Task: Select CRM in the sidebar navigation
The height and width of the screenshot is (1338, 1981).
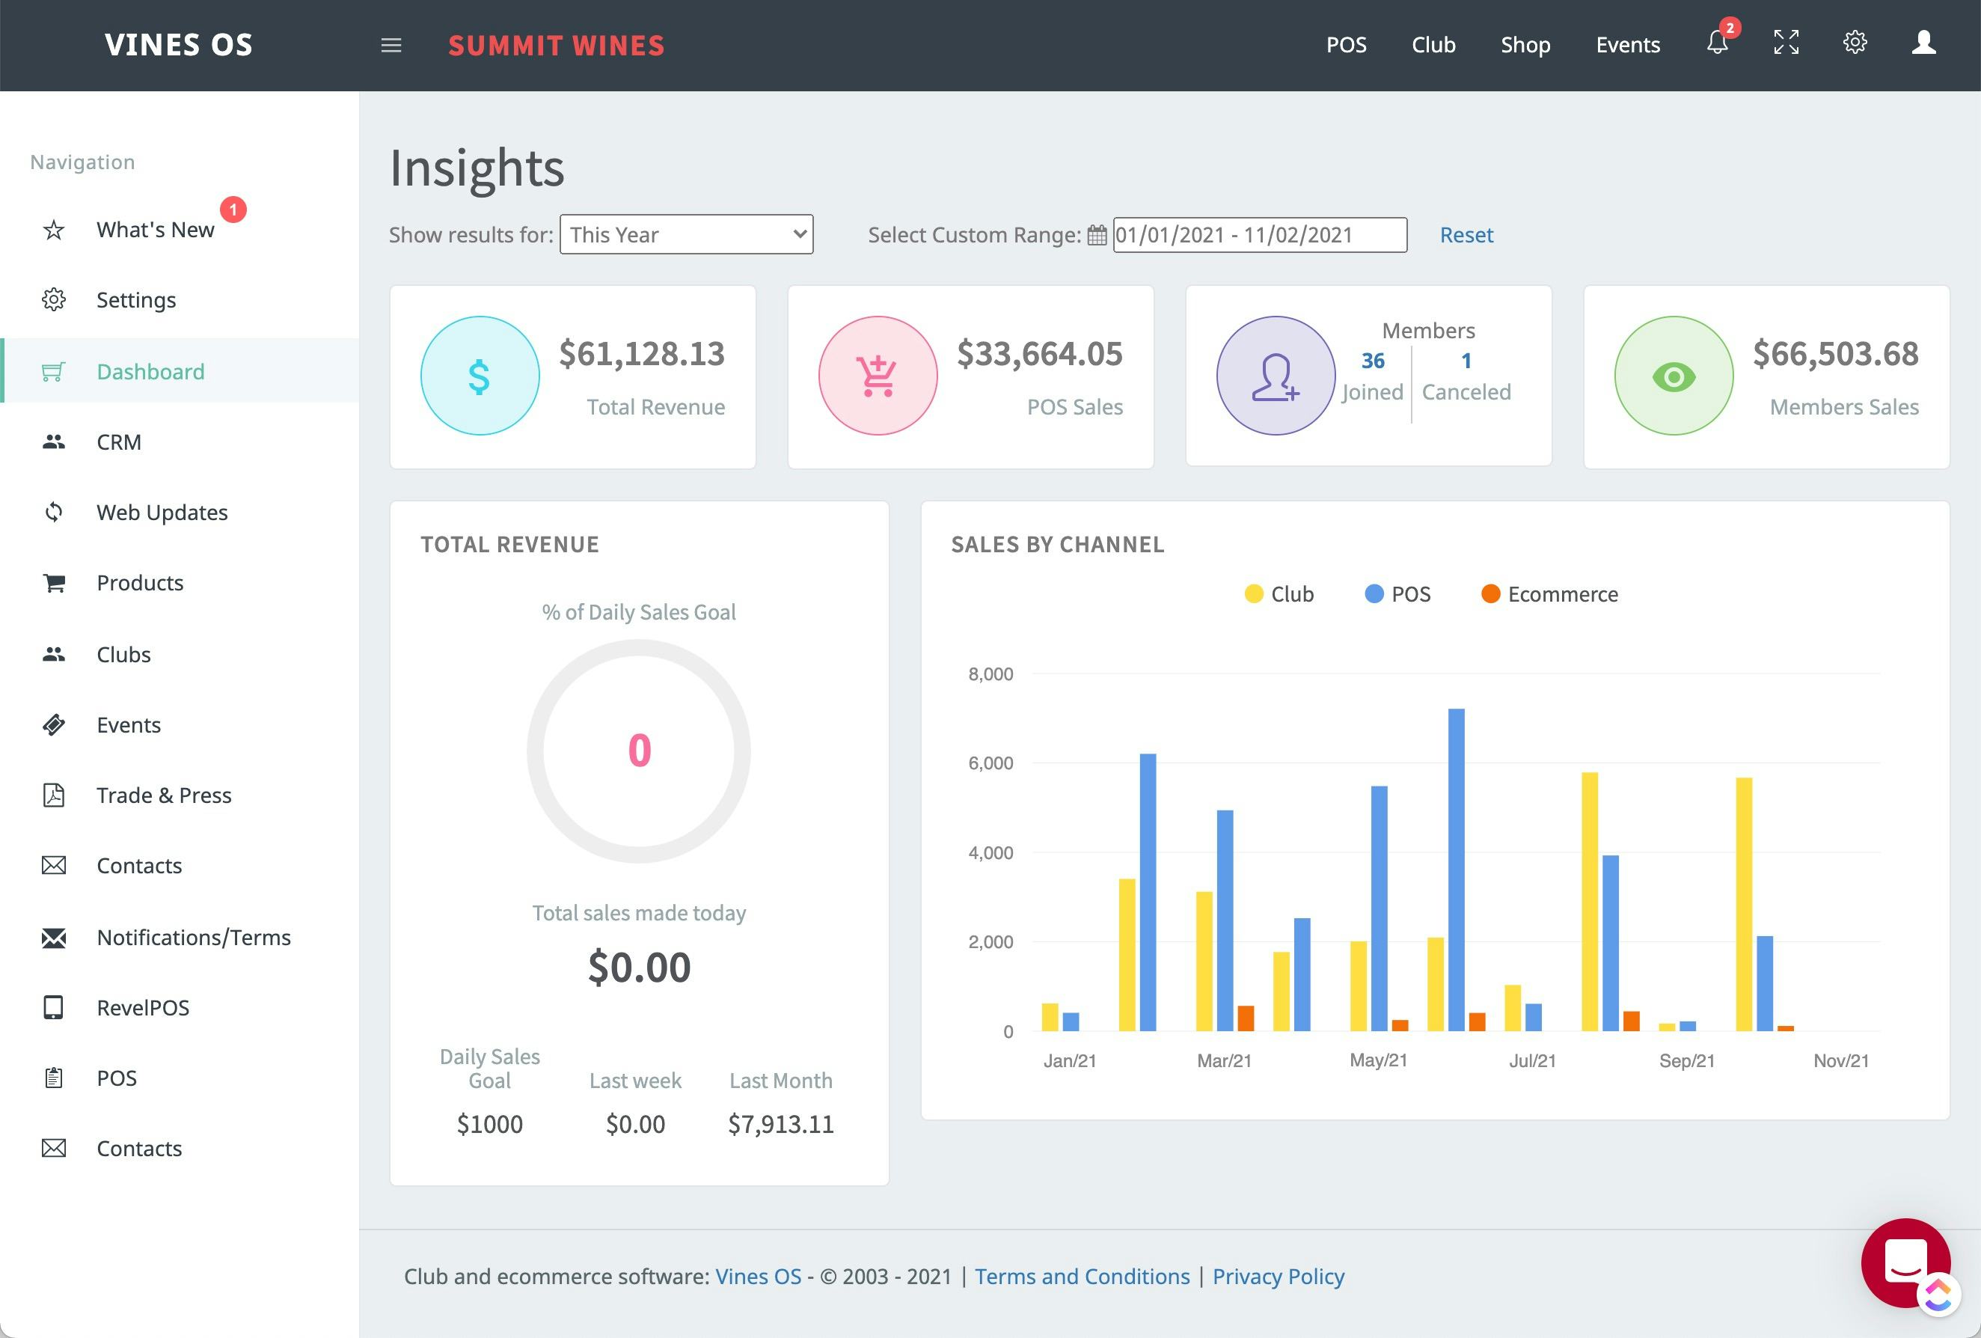Action: (118, 442)
